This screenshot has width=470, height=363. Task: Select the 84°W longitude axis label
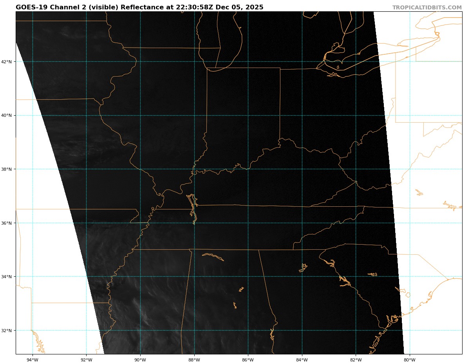(302, 360)
